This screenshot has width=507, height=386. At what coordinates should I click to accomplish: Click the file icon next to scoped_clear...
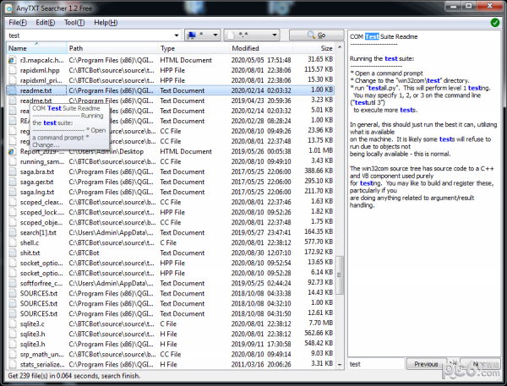(x=13, y=202)
